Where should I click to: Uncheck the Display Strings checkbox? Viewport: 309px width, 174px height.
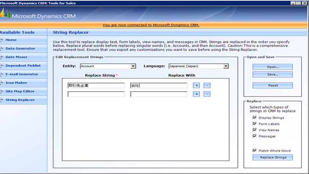pos(254,118)
